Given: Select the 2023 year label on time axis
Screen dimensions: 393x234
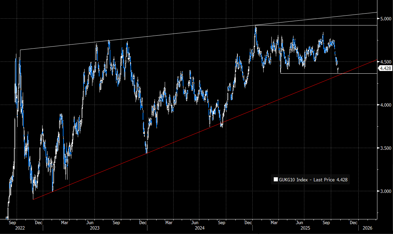Looking at the screenshot, I should click(x=95, y=228).
